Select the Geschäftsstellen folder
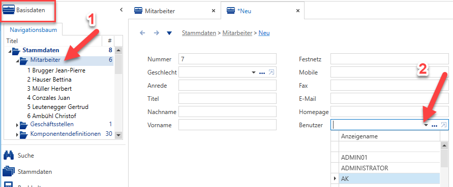 [52, 124]
